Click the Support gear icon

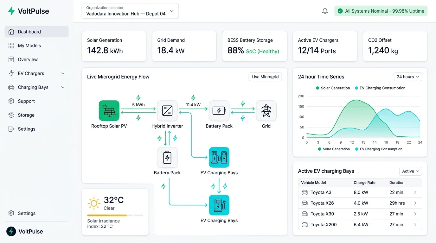click(x=11, y=101)
